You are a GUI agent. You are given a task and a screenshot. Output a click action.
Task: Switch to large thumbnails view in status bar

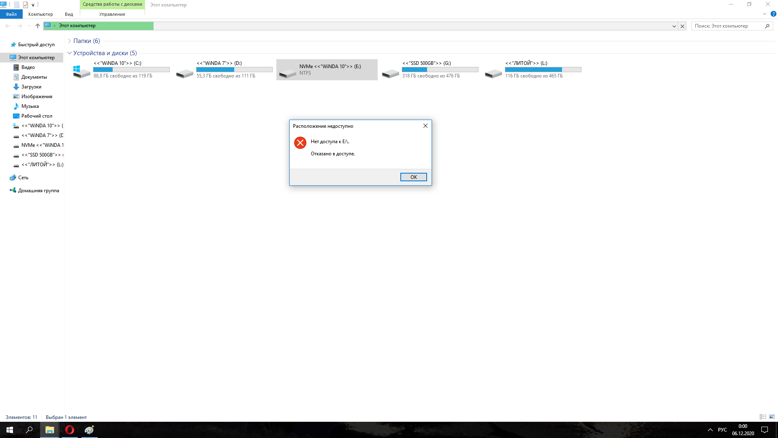tap(772, 417)
